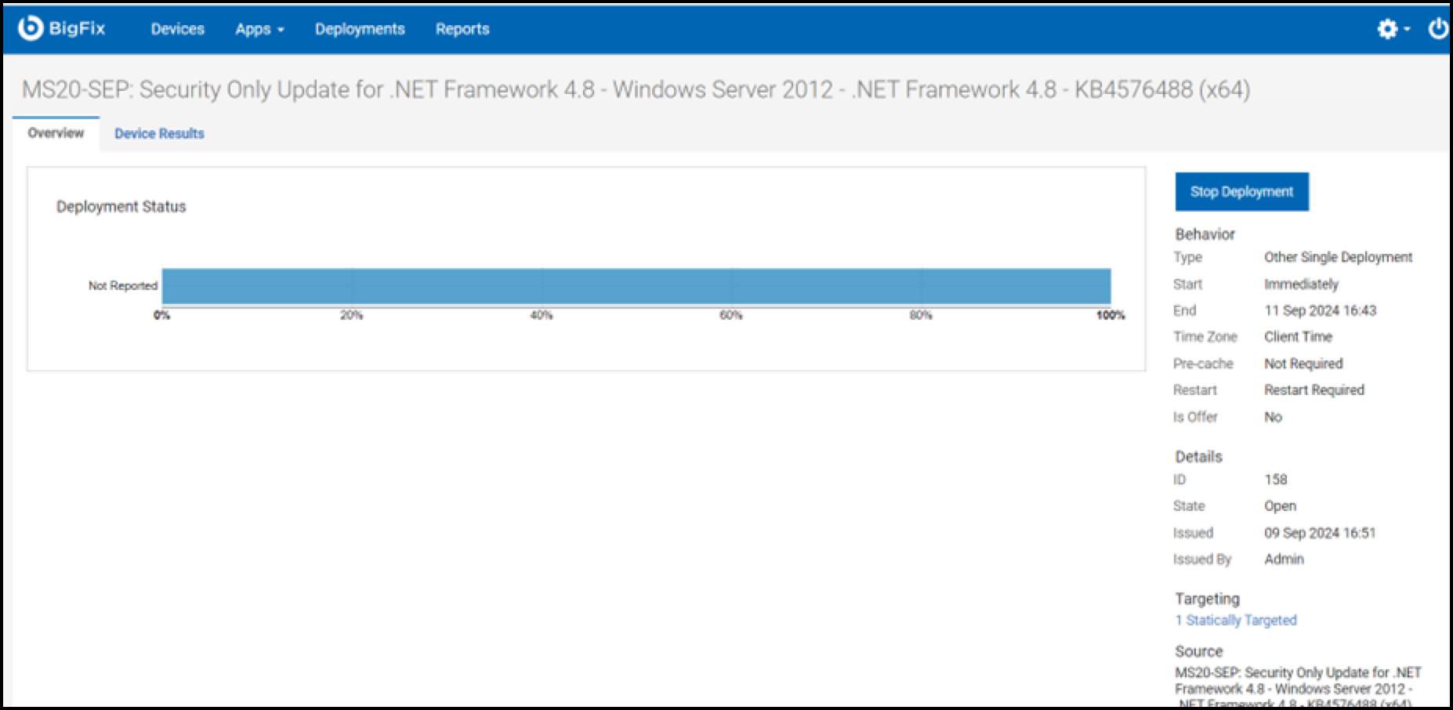Click the Deployment Status chart heading

tap(121, 207)
